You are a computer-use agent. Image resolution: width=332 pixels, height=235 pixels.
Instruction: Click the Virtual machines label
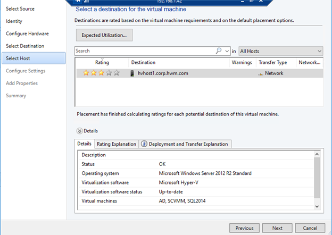pos(99,201)
